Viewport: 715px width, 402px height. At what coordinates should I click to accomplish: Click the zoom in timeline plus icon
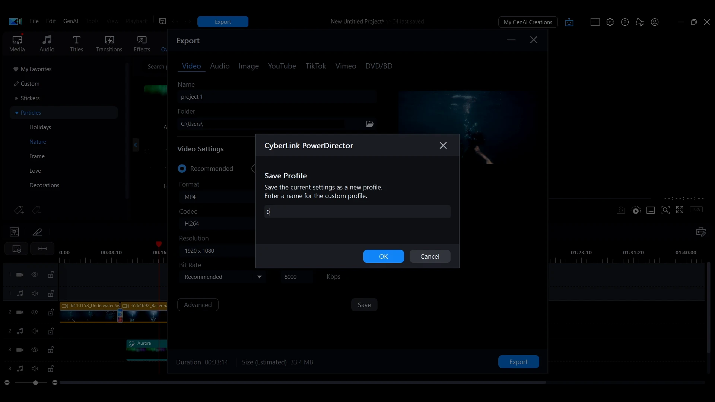coord(55,383)
